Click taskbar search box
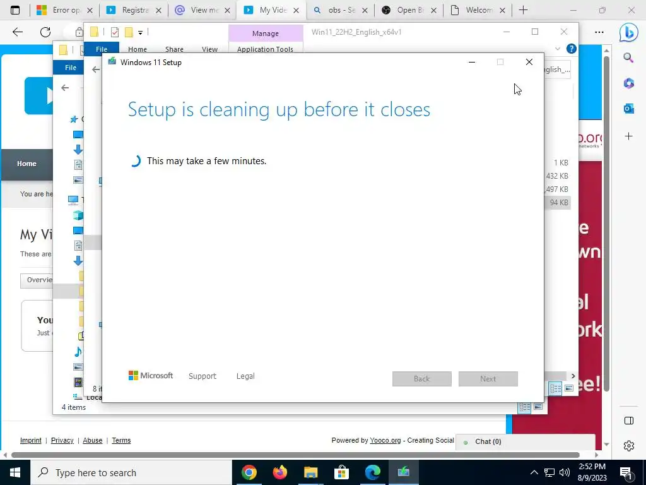This screenshot has width=646, height=485. pyautogui.click(x=131, y=472)
